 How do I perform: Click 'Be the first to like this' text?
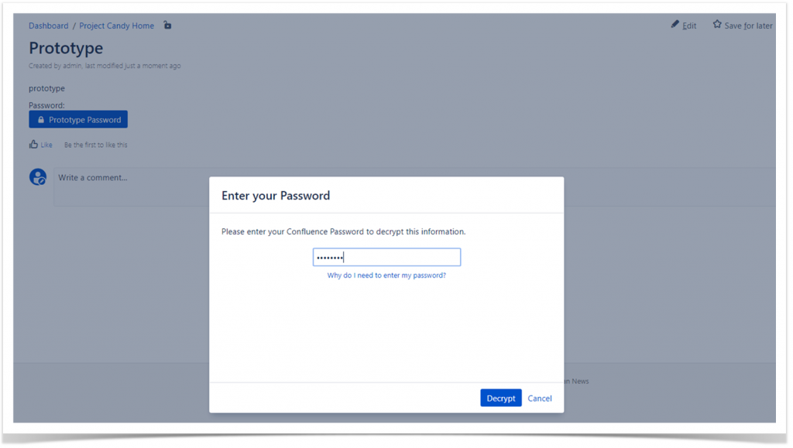[x=94, y=145]
